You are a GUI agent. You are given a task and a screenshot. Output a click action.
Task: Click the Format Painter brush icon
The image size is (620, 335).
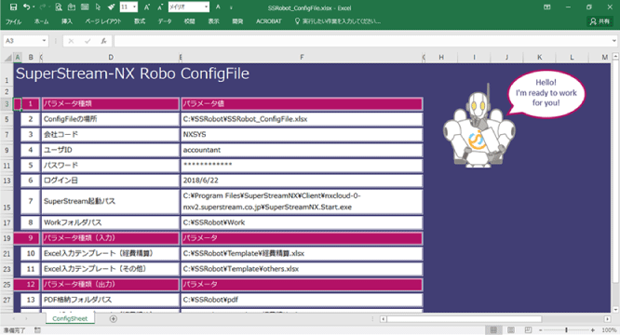pyautogui.click(x=112, y=7)
